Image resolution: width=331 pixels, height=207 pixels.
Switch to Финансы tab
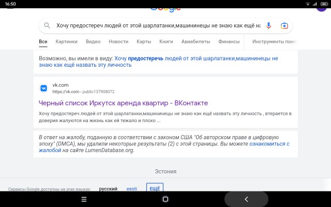tap(229, 41)
